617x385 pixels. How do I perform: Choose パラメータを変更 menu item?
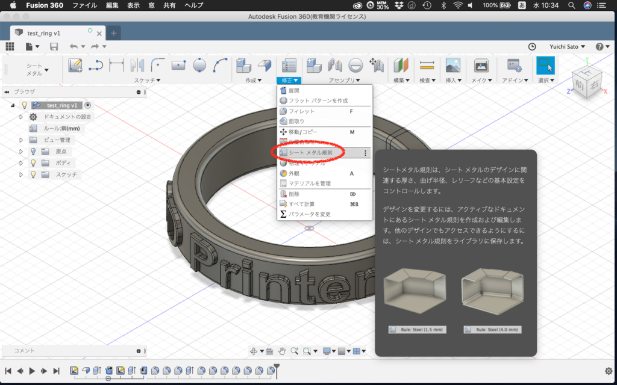[325, 214]
